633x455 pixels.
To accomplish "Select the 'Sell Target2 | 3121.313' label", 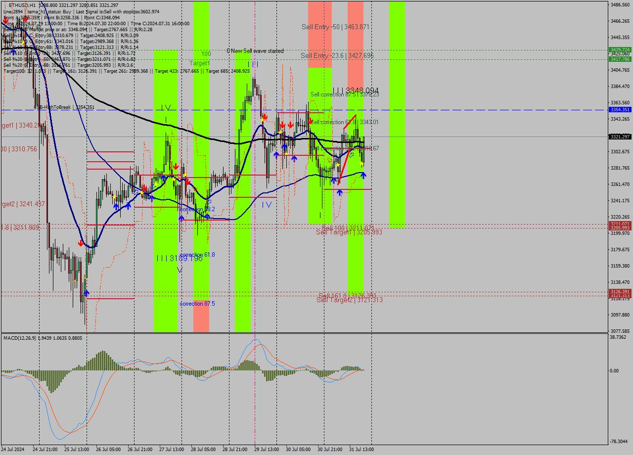I will tap(350, 300).
